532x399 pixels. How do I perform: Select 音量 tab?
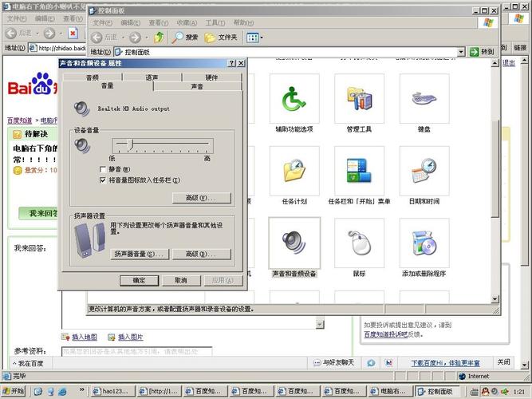coord(107,86)
